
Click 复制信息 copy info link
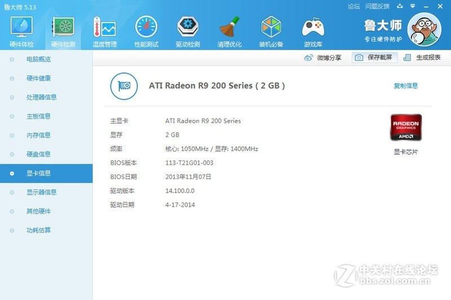(x=405, y=86)
